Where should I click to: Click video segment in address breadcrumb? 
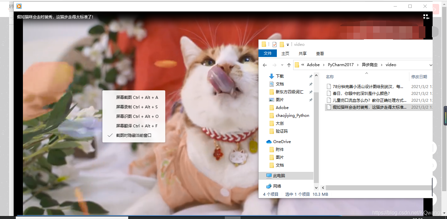(x=391, y=65)
